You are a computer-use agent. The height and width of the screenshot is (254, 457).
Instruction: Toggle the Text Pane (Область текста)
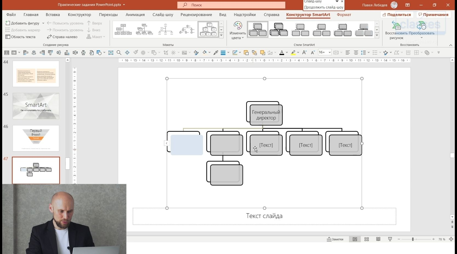(x=21, y=37)
